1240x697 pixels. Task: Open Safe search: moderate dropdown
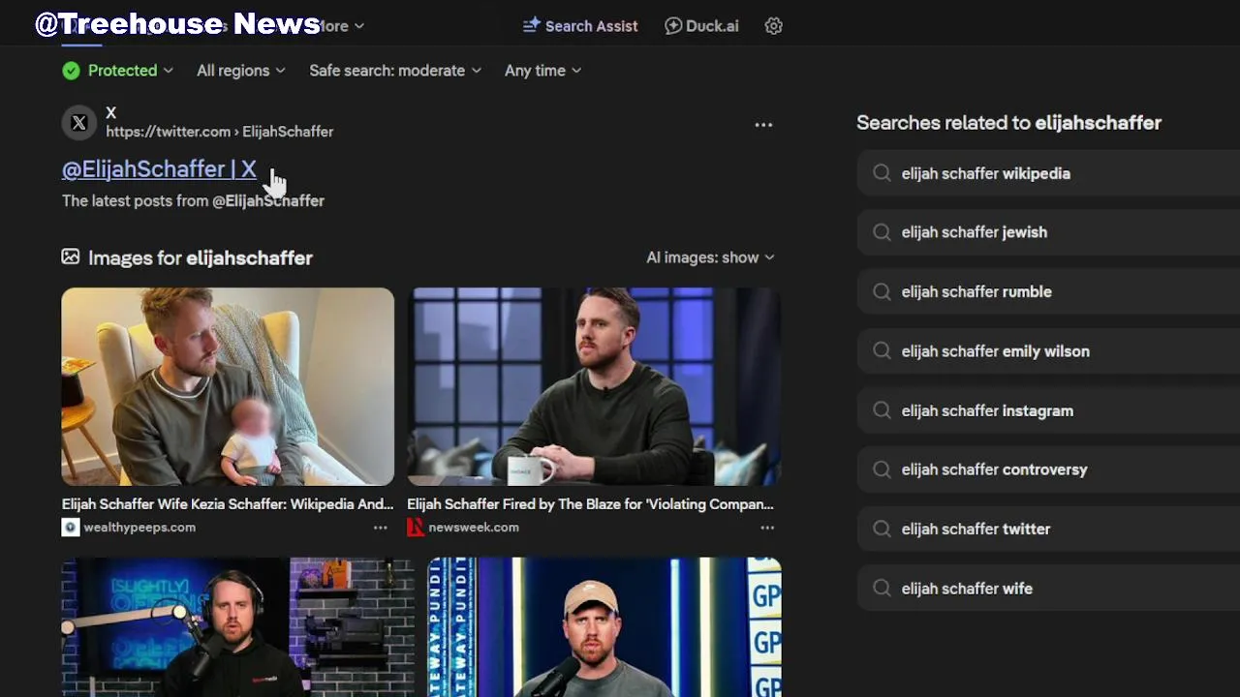[x=395, y=71]
